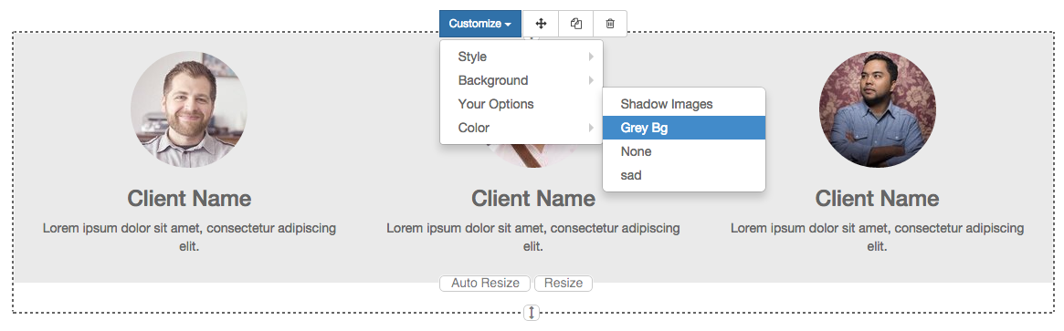The width and height of the screenshot is (1064, 331).
Task: Select the Shadow Images option
Action: coord(684,104)
